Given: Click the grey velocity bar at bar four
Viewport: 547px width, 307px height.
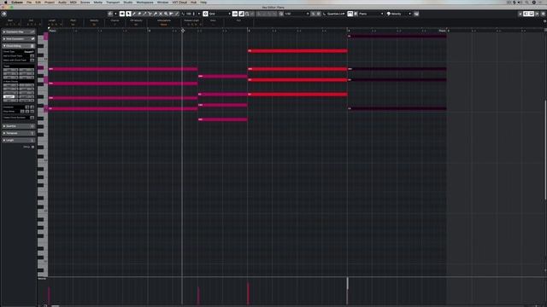Looking at the screenshot, I should tap(347, 291).
